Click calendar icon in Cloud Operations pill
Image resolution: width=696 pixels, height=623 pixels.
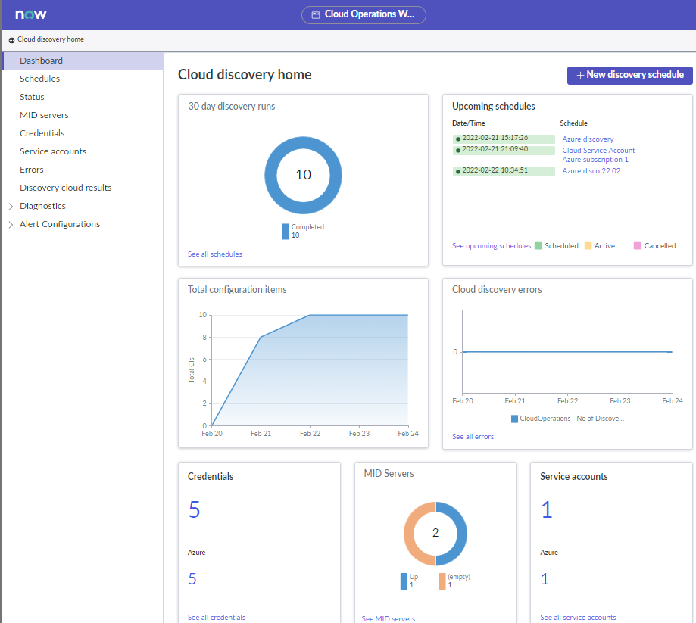[316, 14]
